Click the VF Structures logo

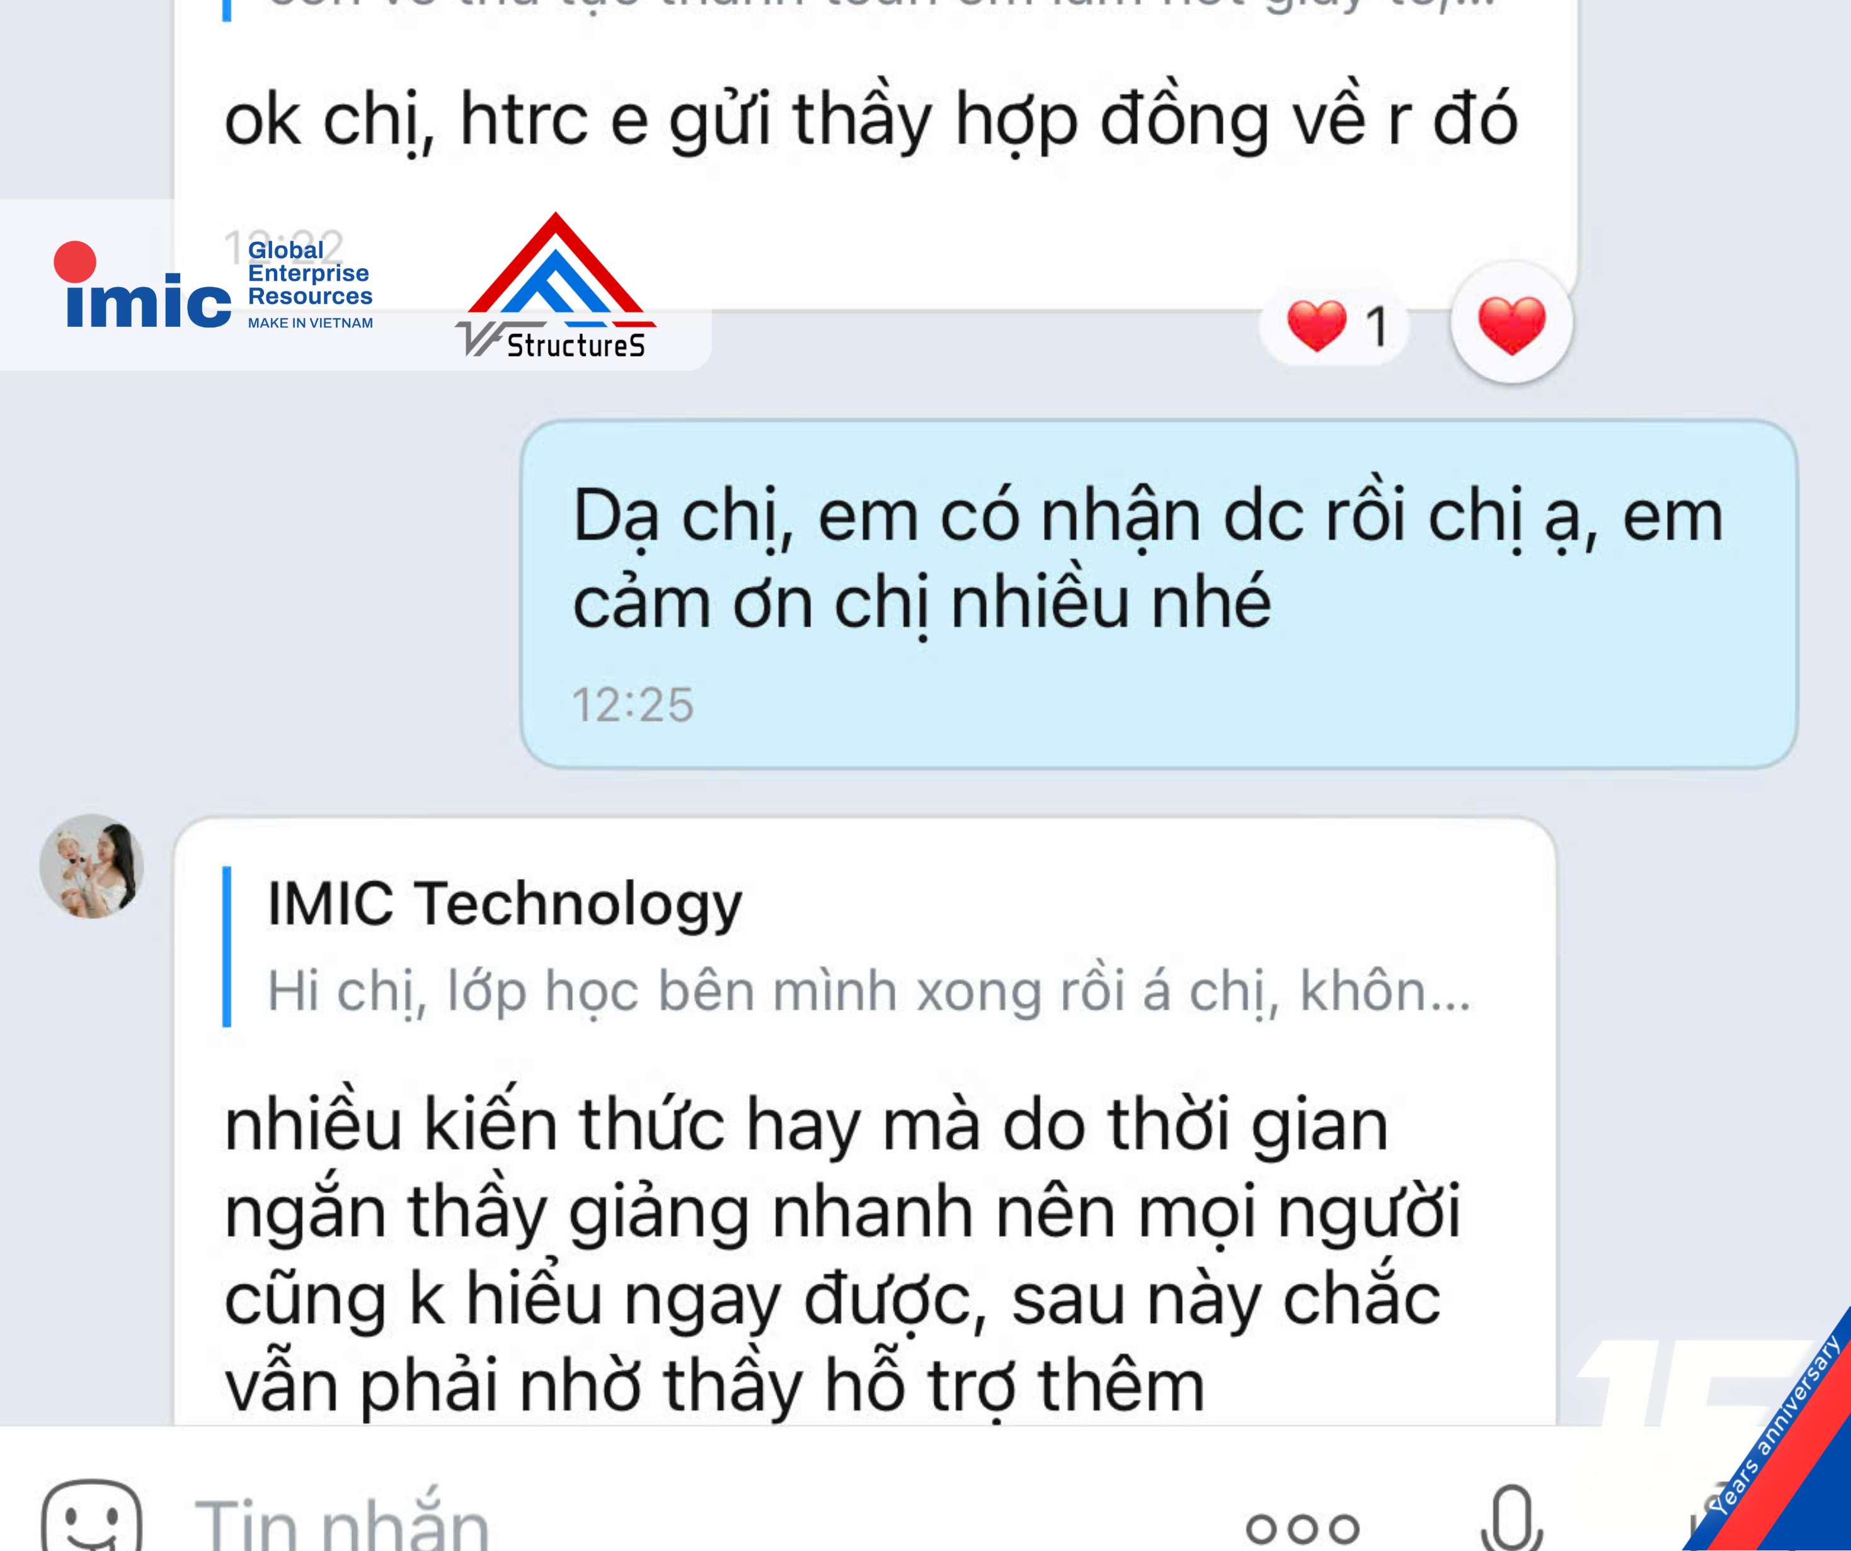(x=555, y=285)
